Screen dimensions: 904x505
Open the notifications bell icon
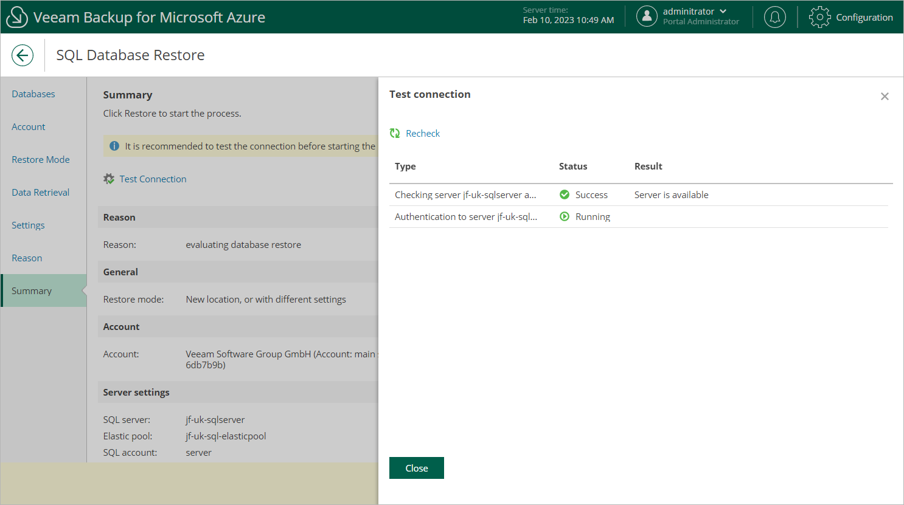pyautogui.click(x=774, y=17)
